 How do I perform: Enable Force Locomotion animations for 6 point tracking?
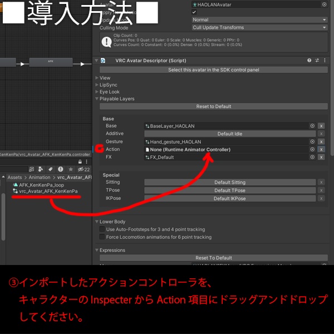[x=102, y=237]
